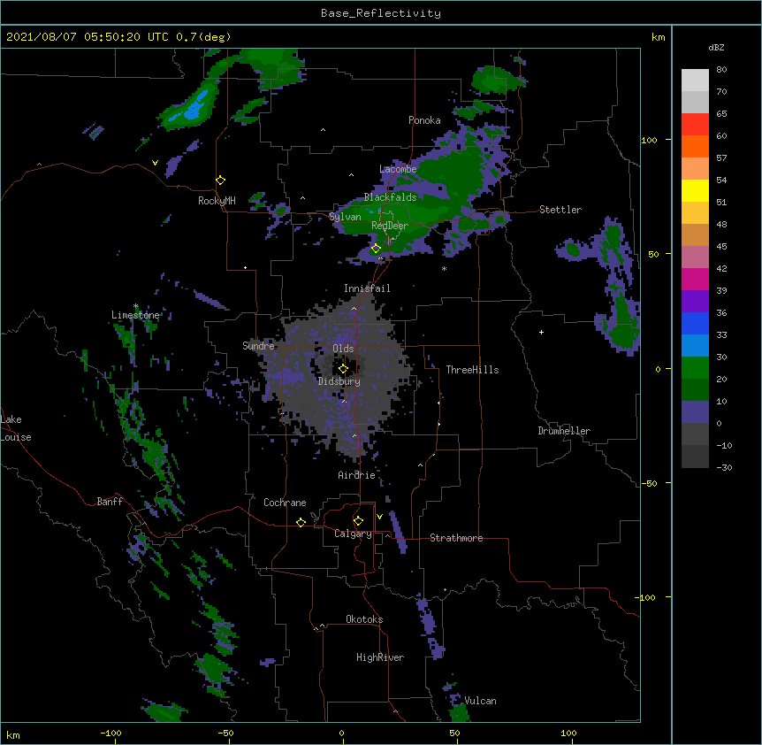
Task: Click the Strathmore label
Action: pyautogui.click(x=456, y=538)
